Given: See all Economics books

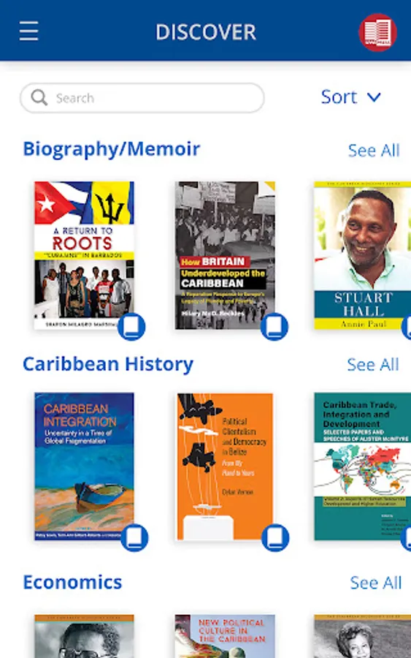Looking at the screenshot, I should click(375, 583).
